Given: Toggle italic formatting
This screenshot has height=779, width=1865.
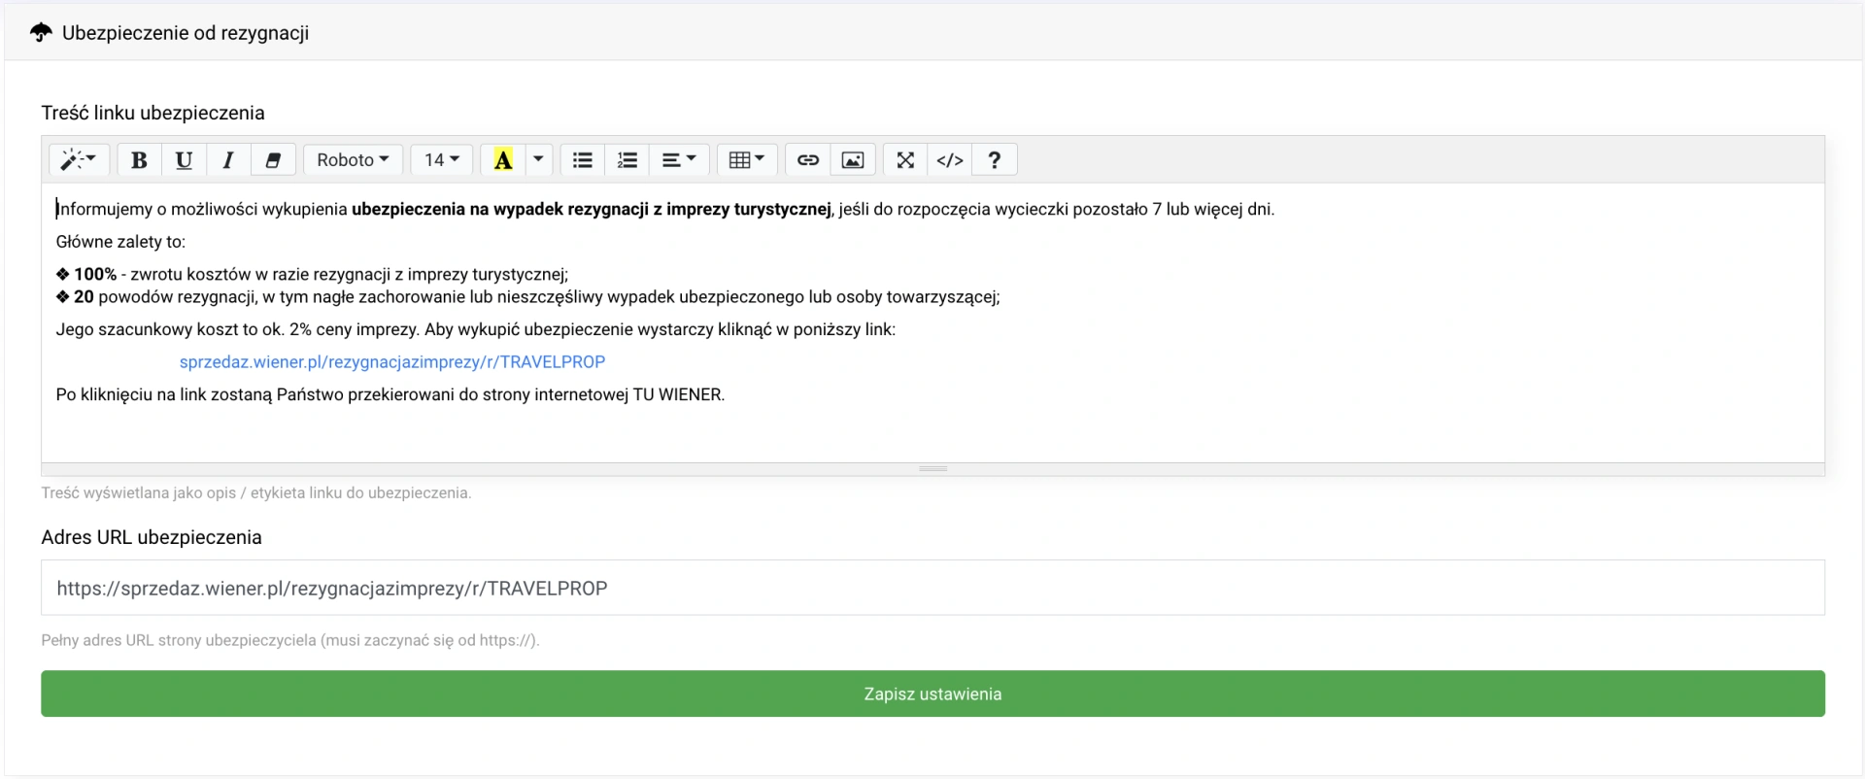Looking at the screenshot, I should [228, 160].
